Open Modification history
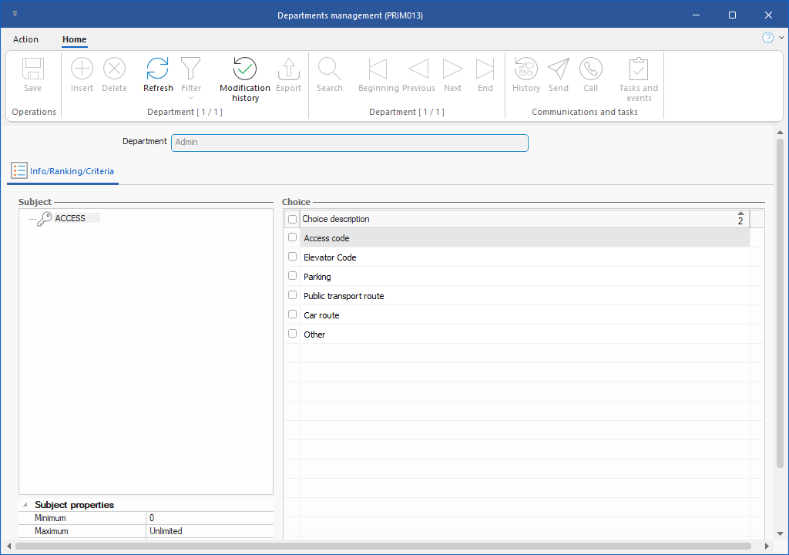The image size is (789, 555). click(245, 69)
